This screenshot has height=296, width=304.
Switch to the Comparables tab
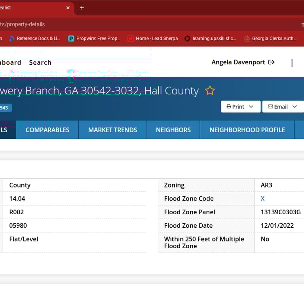pos(47,130)
